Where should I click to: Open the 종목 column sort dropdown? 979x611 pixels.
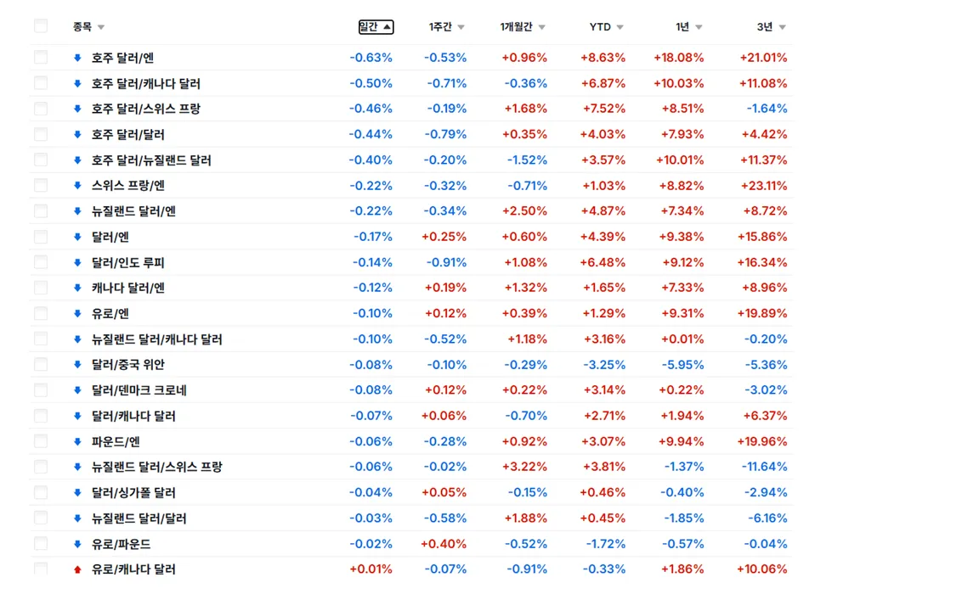tap(101, 27)
